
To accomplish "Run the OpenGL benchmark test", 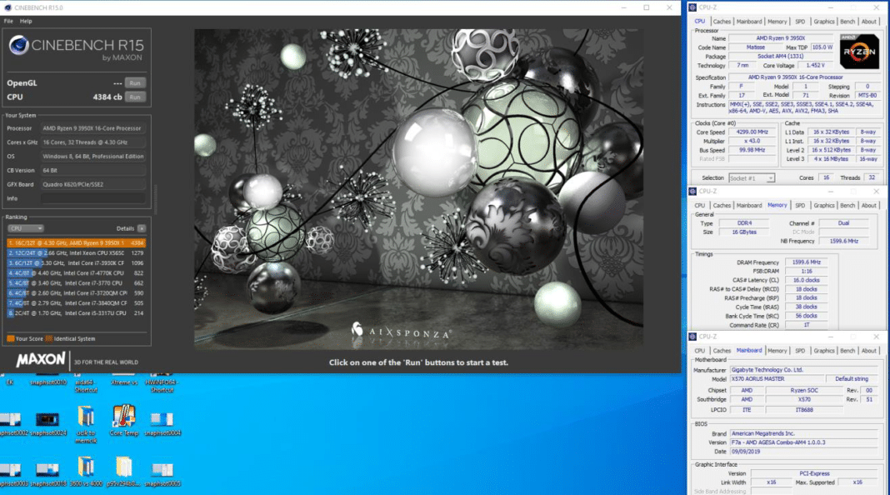I will (134, 82).
